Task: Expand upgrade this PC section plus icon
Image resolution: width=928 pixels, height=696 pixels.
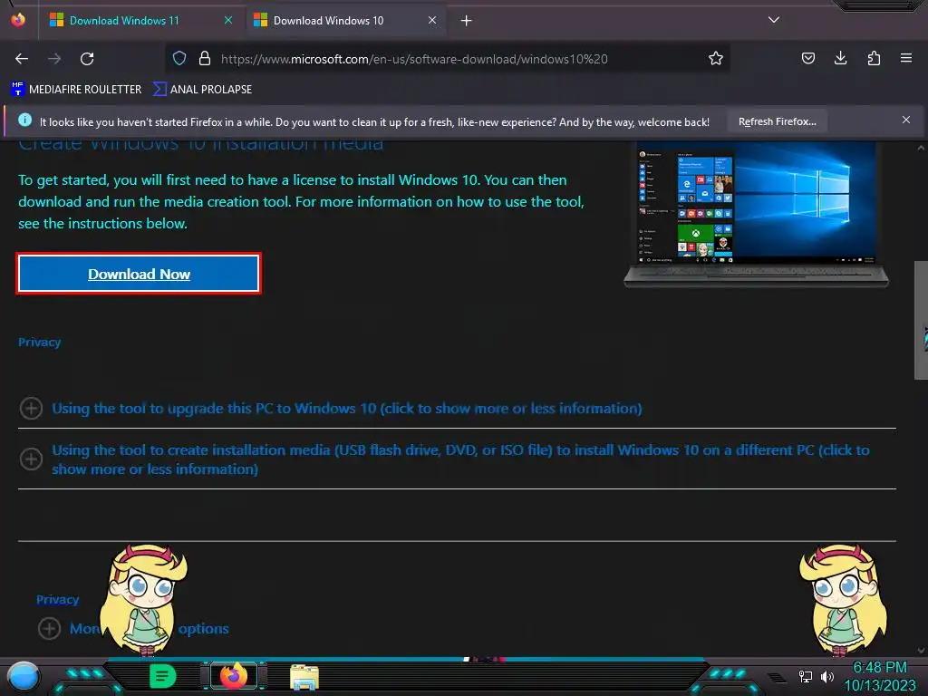Action: tap(31, 408)
